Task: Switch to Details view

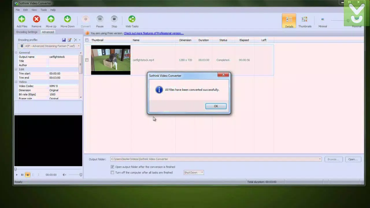Action: point(289,21)
